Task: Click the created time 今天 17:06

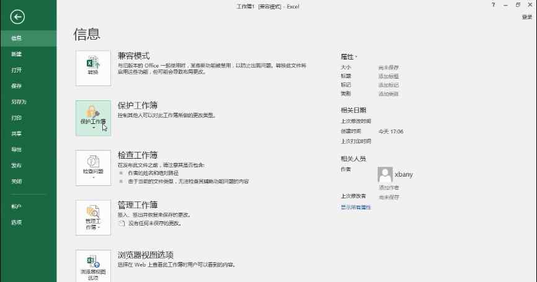Action: point(391,131)
